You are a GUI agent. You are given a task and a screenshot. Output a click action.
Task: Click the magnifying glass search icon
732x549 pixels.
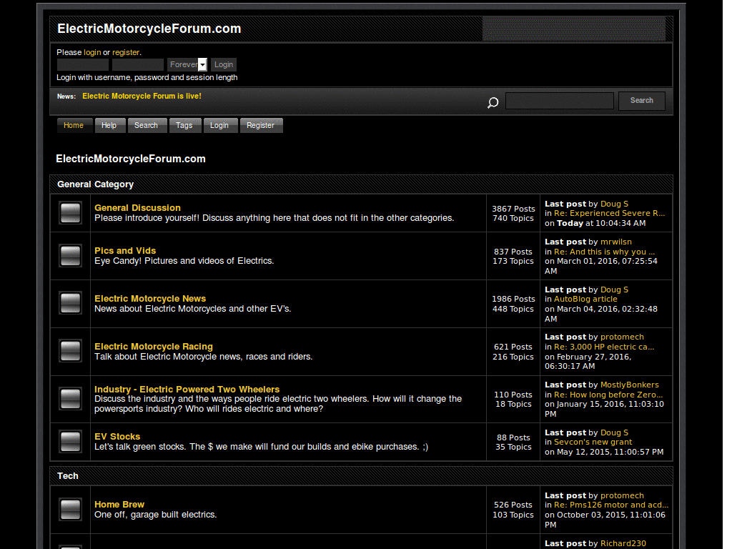[x=493, y=103]
